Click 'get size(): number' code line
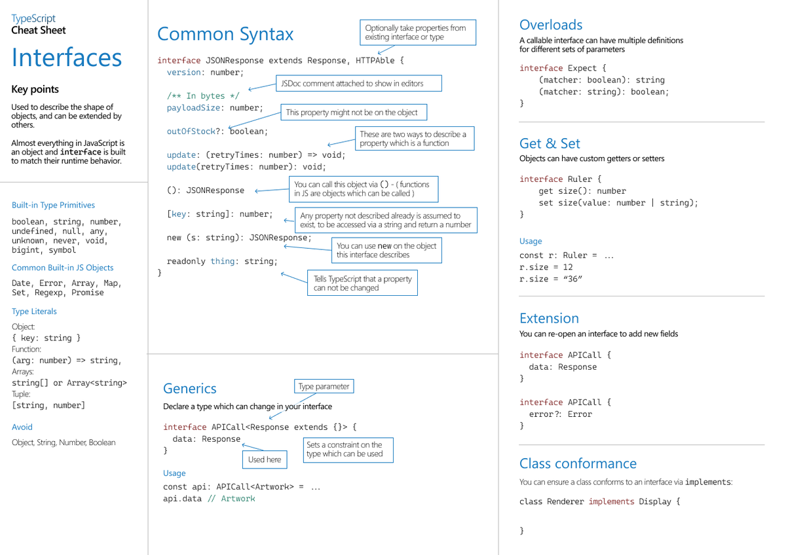This screenshot has width=786, height=555. click(x=582, y=191)
